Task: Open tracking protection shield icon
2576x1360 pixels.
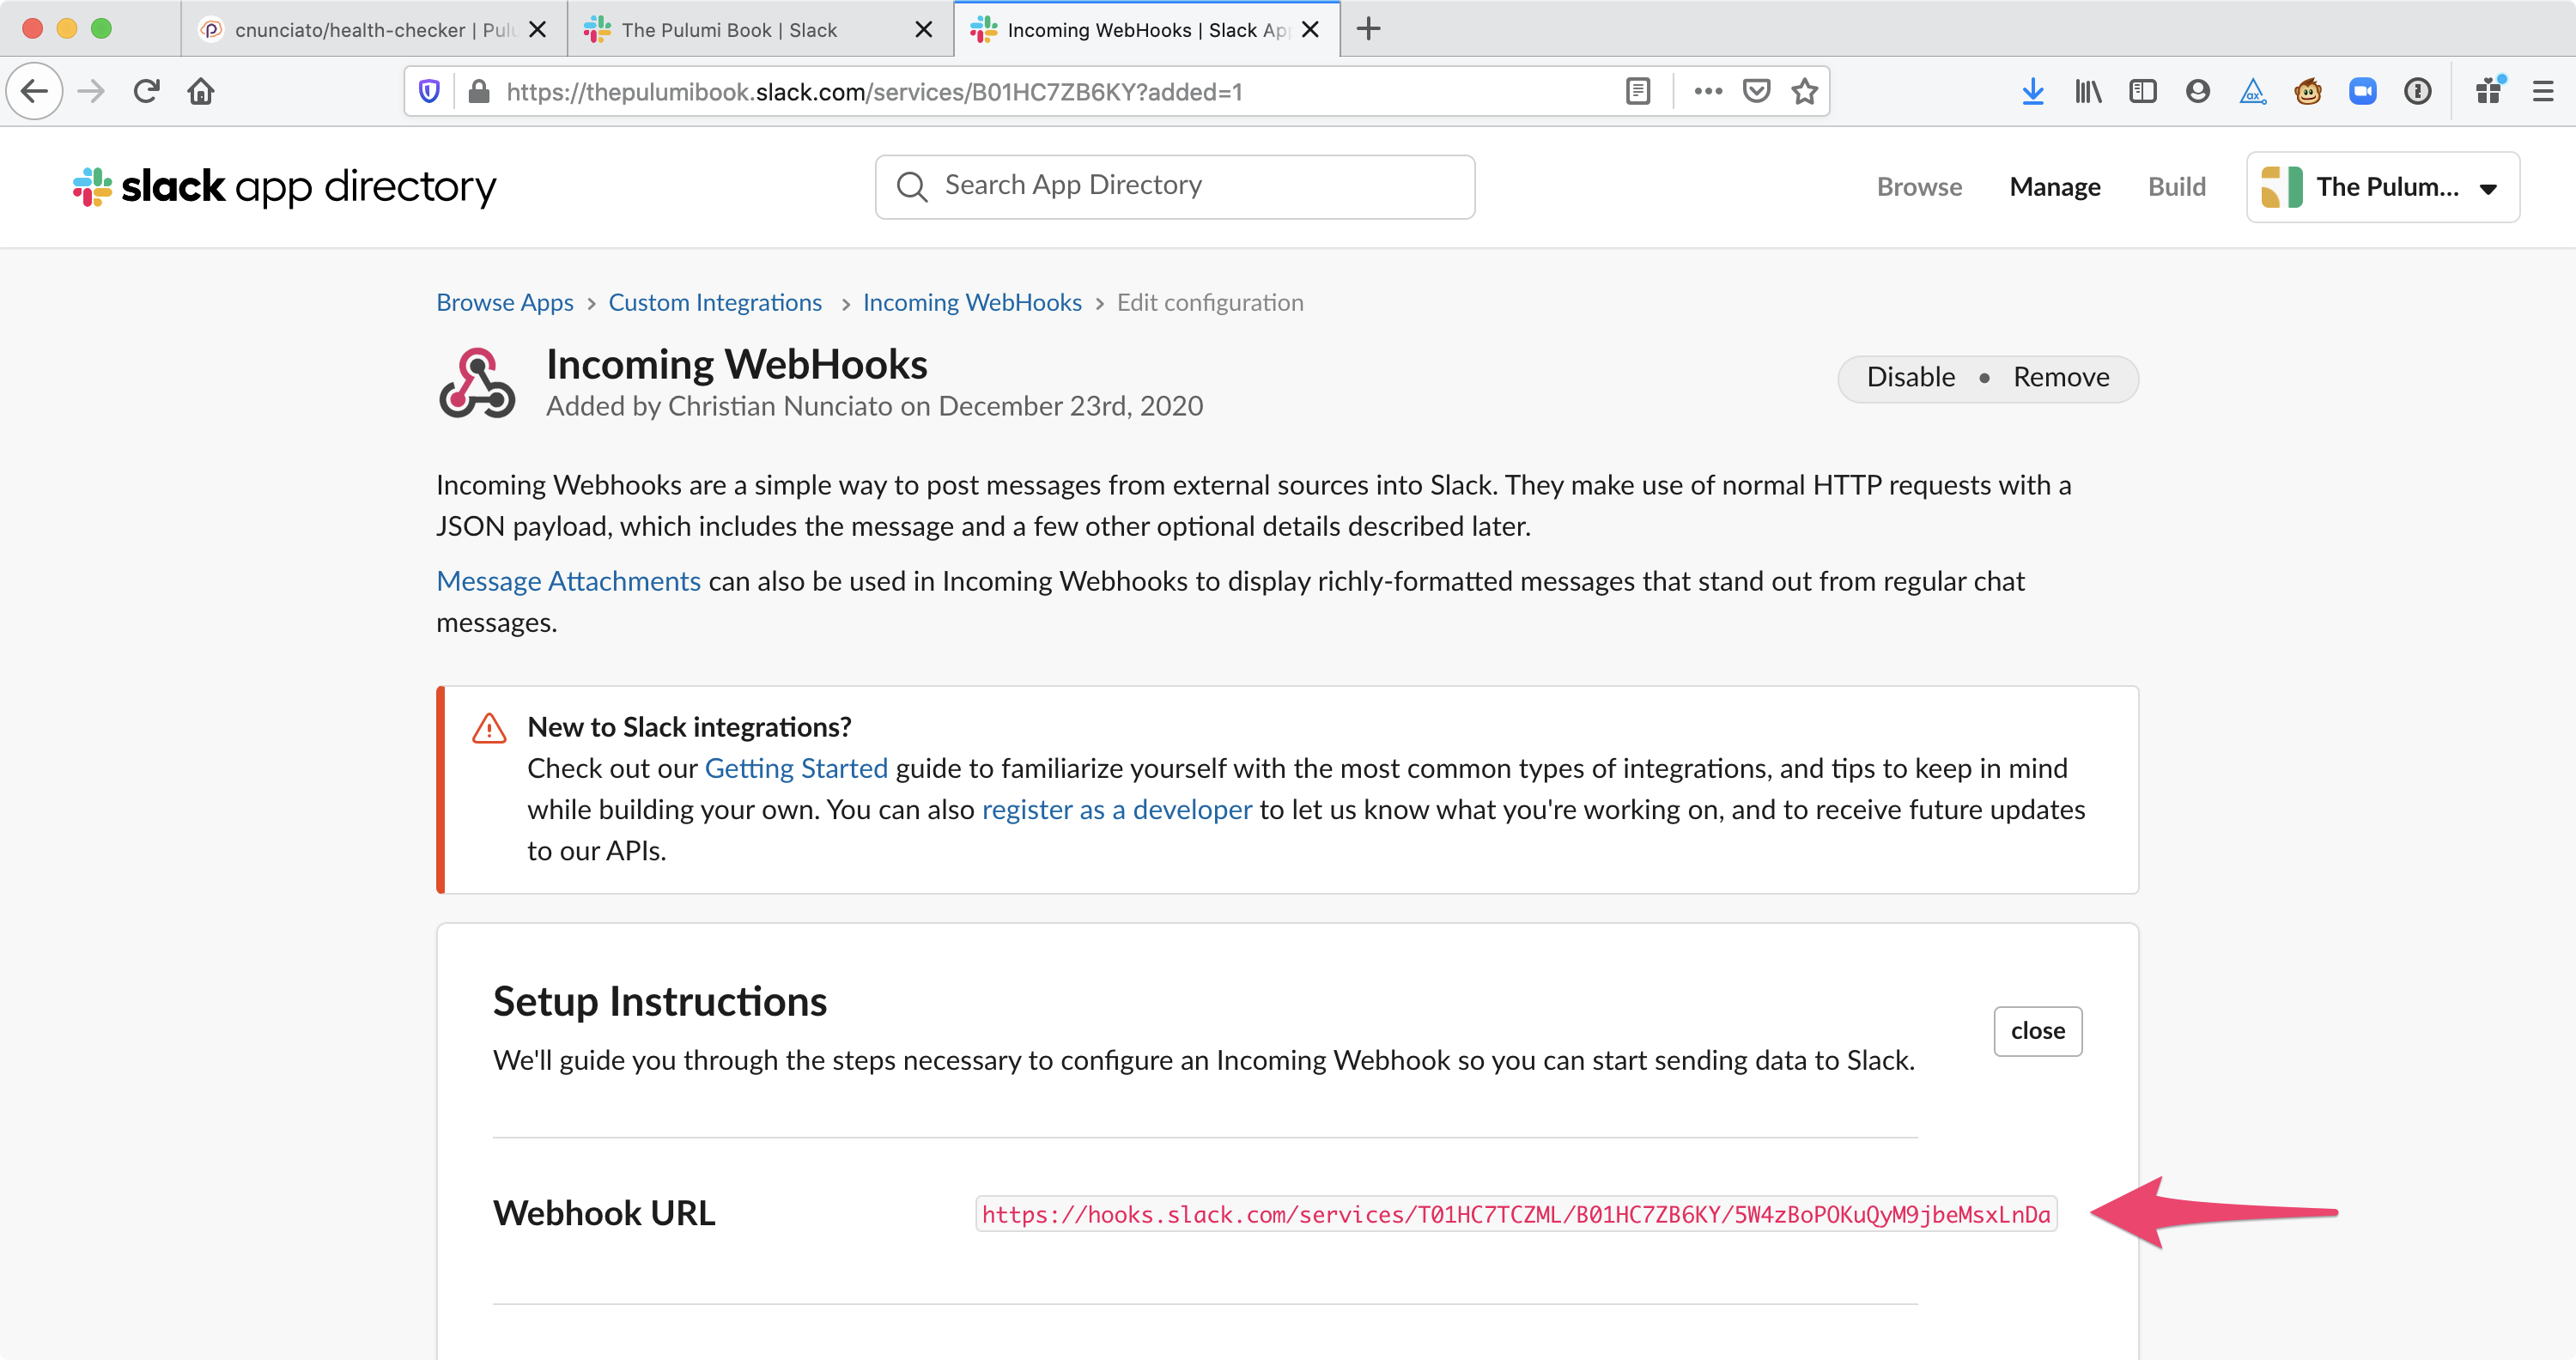Action: [429, 92]
